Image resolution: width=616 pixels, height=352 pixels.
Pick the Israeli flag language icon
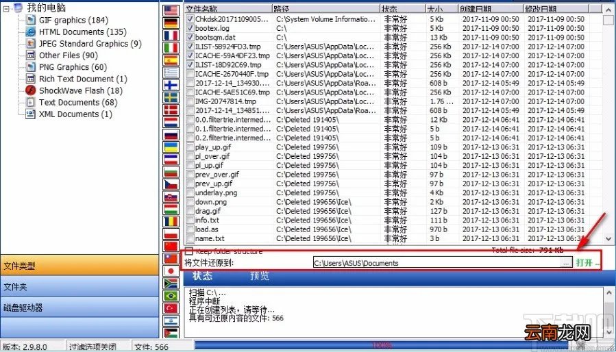pos(171,321)
